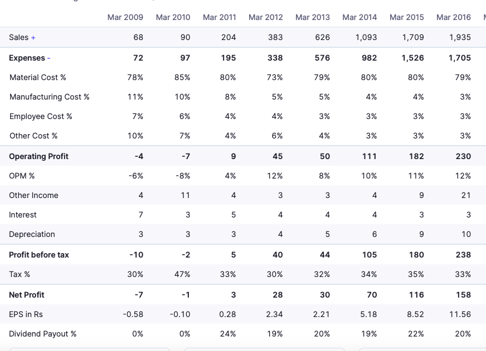Collapse the Expenses row breakdown
Viewport: 486px width, 351px height.
tap(30, 58)
